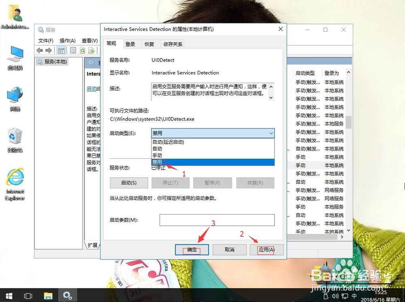
Task: Click the description box scroll-down arrow
Action: tap(271, 97)
